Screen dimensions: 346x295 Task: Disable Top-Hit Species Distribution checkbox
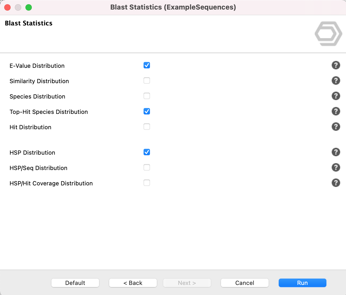pos(147,111)
